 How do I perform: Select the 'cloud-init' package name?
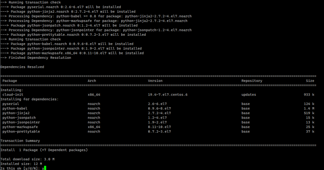(13, 95)
